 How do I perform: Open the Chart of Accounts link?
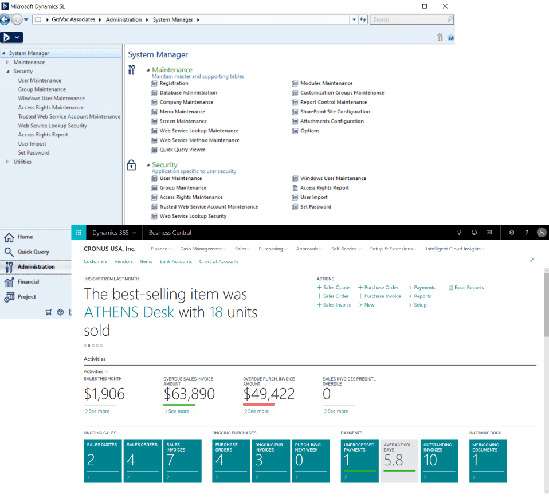coord(219,261)
